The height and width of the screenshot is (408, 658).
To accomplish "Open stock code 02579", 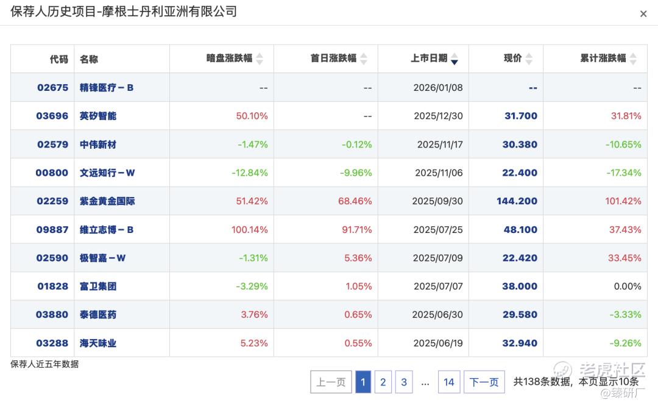I will (52, 145).
